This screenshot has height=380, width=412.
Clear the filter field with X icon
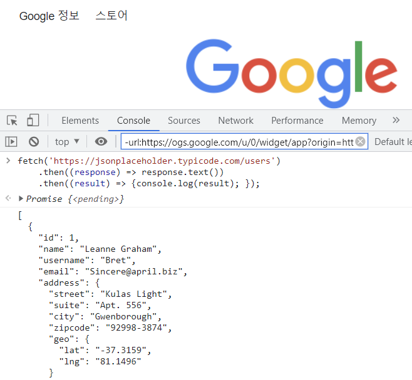pos(360,142)
